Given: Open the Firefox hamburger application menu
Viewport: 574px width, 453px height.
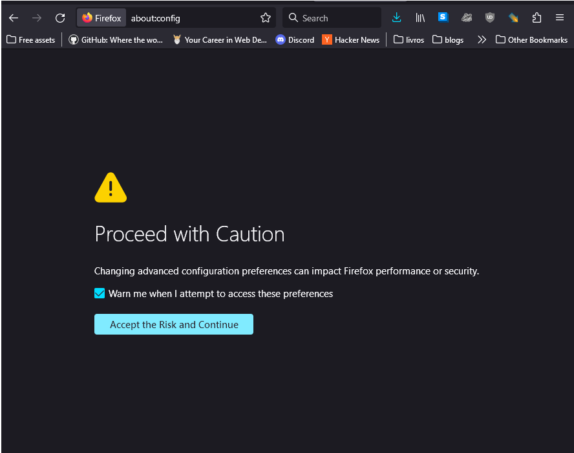Looking at the screenshot, I should coord(560,18).
